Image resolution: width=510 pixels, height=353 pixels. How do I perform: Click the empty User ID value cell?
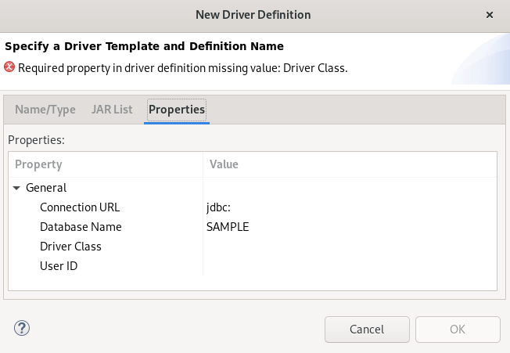click(x=348, y=266)
